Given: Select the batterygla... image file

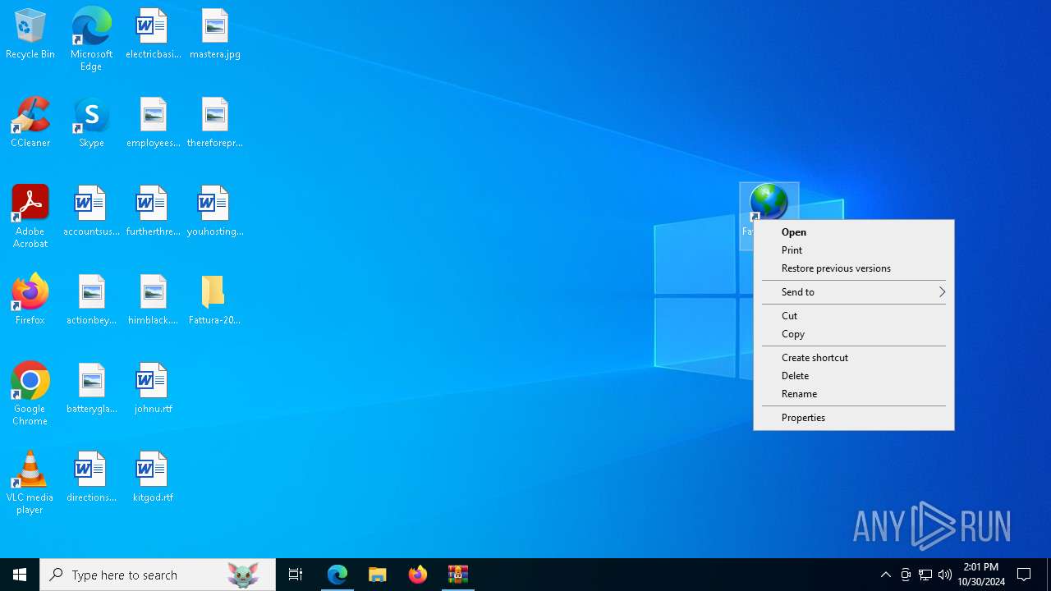Looking at the screenshot, I should tap(91, 389).
